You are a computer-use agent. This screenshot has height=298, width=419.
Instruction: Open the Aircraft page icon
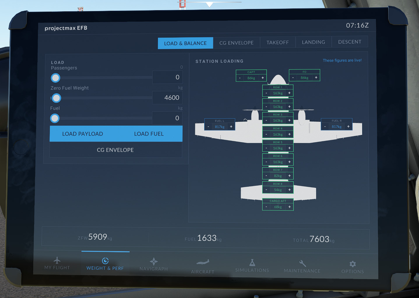tap(203, 262)
